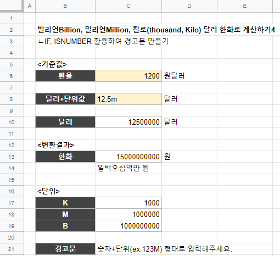
Task: Select row 5 header
Action: click(12, 64)
